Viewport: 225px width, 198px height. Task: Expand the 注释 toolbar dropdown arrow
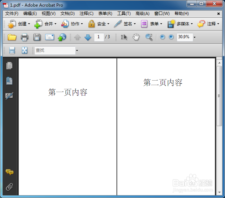pyautogui.click(x=218, y=24)
